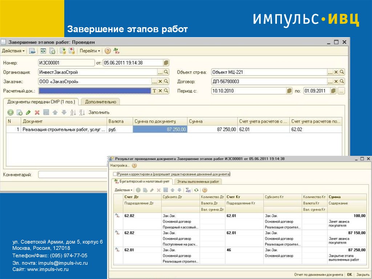Enable the Ручная корректировка checkbox
Screen dimensions: 372x279
115,174
